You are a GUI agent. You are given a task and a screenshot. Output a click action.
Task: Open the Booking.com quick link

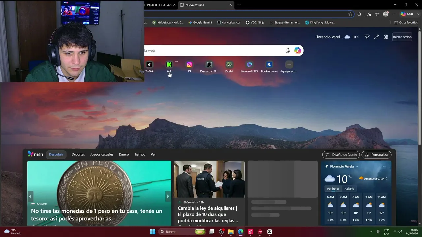[x=269, y=67]
